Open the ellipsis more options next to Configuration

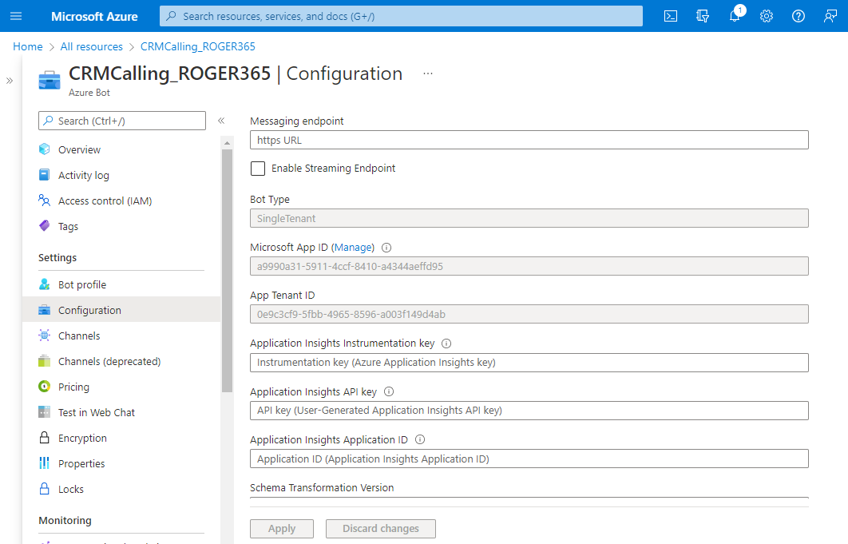[x=428, y=73]
